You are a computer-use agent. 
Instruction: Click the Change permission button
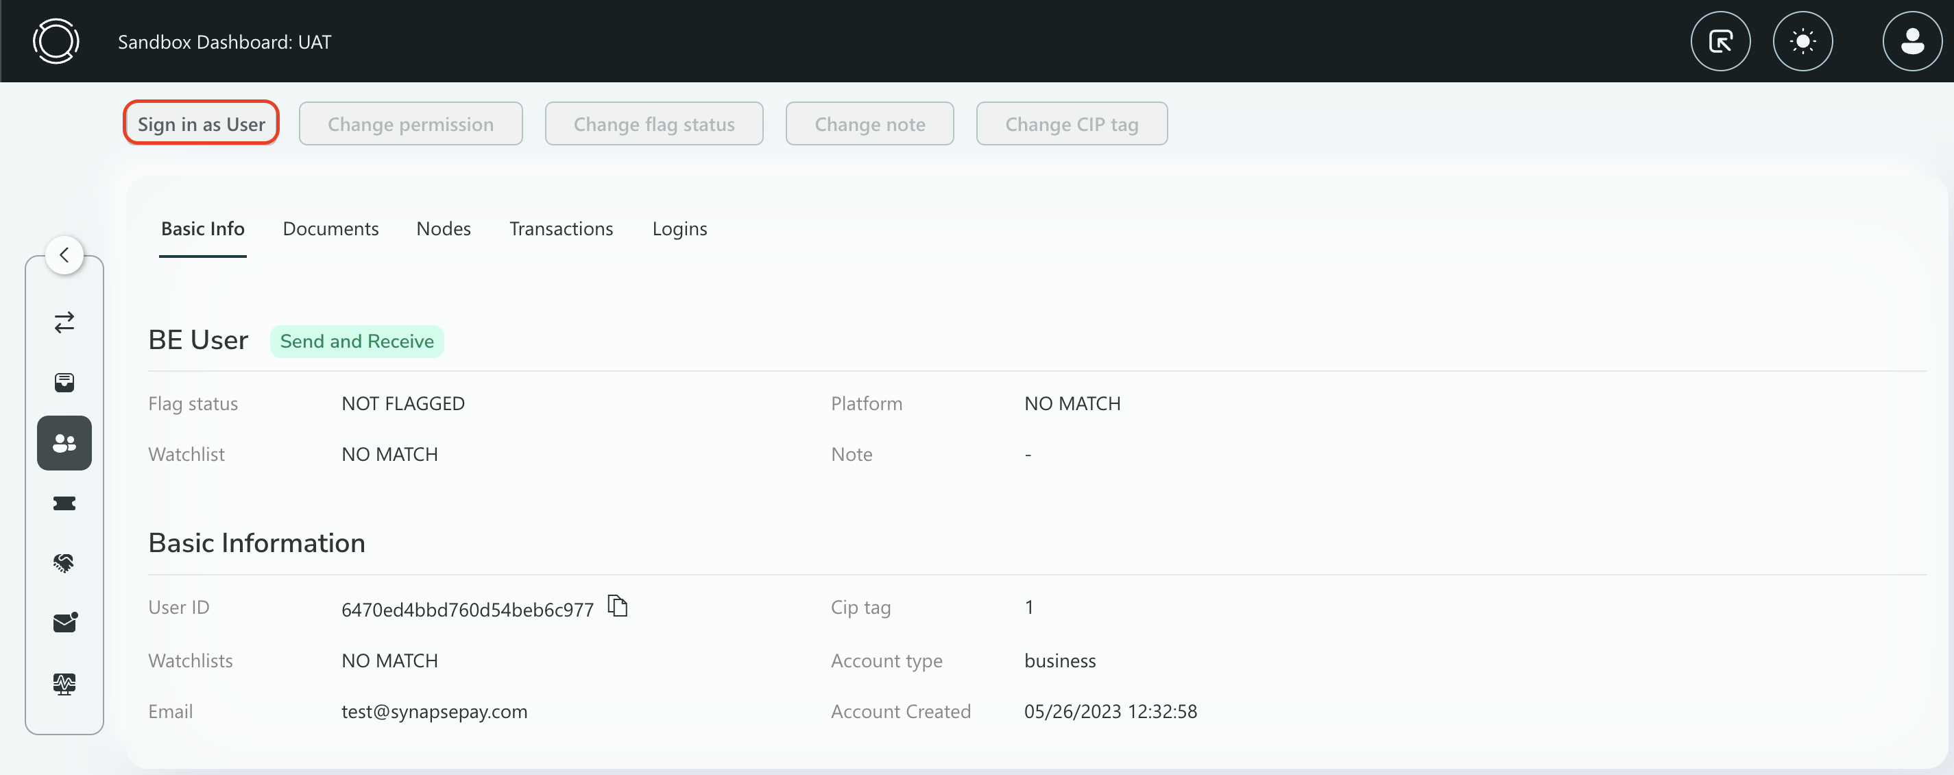(x=411, y=123)
